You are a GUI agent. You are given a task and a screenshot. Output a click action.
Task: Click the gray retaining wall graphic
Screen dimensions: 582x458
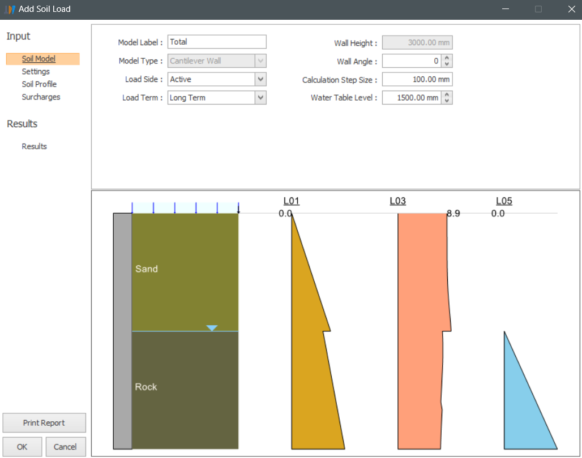pyautogui.click(x=122, y=331)
